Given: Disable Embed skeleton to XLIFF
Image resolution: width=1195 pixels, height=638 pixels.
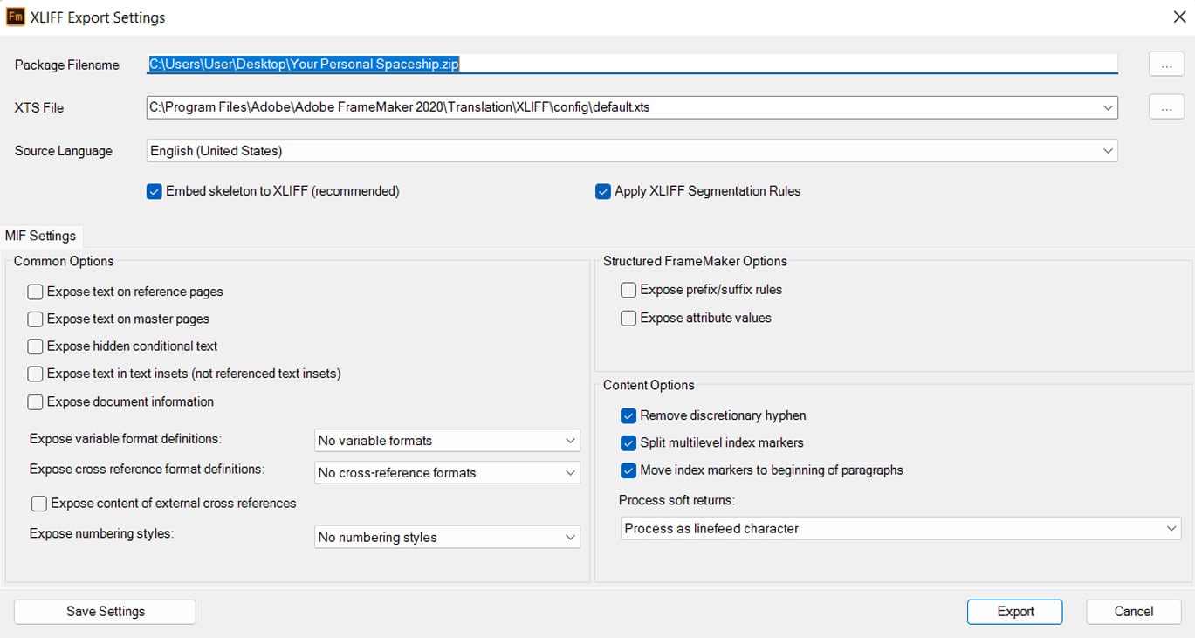Looking at the screenshot, I should click(x=155, y=191).
